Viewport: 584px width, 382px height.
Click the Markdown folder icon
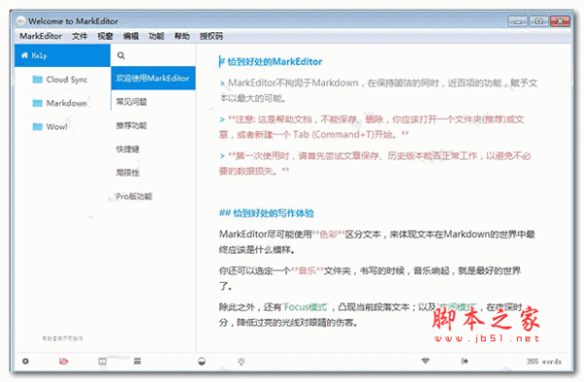[x=37, y=103]
